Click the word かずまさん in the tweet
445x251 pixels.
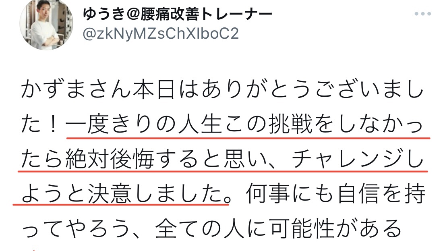77,90
